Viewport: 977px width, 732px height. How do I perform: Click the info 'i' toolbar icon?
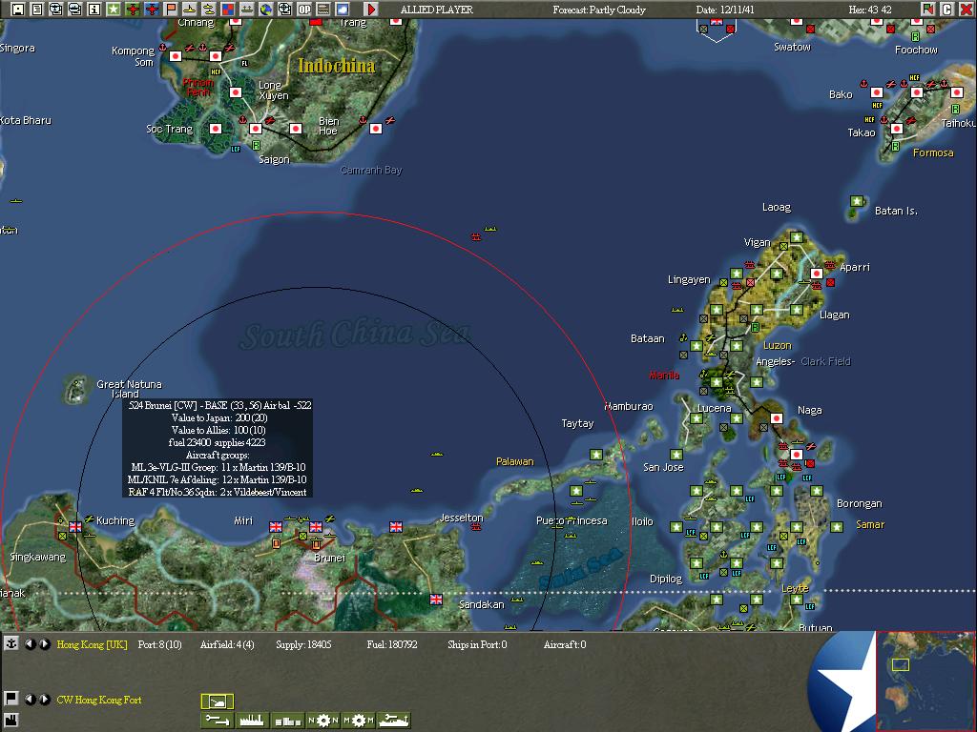coord(94,9)
